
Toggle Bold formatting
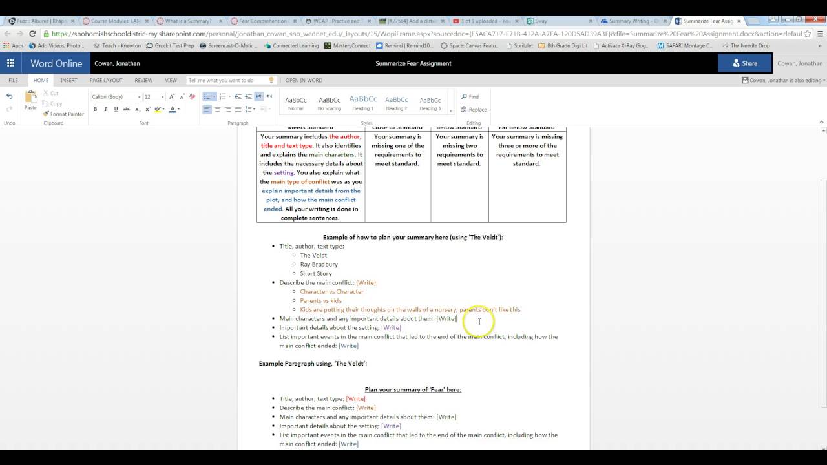95,109
